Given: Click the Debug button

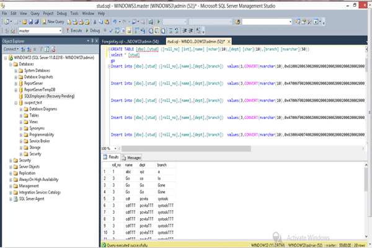Looking at the screenshot, I should coord(93,30).
